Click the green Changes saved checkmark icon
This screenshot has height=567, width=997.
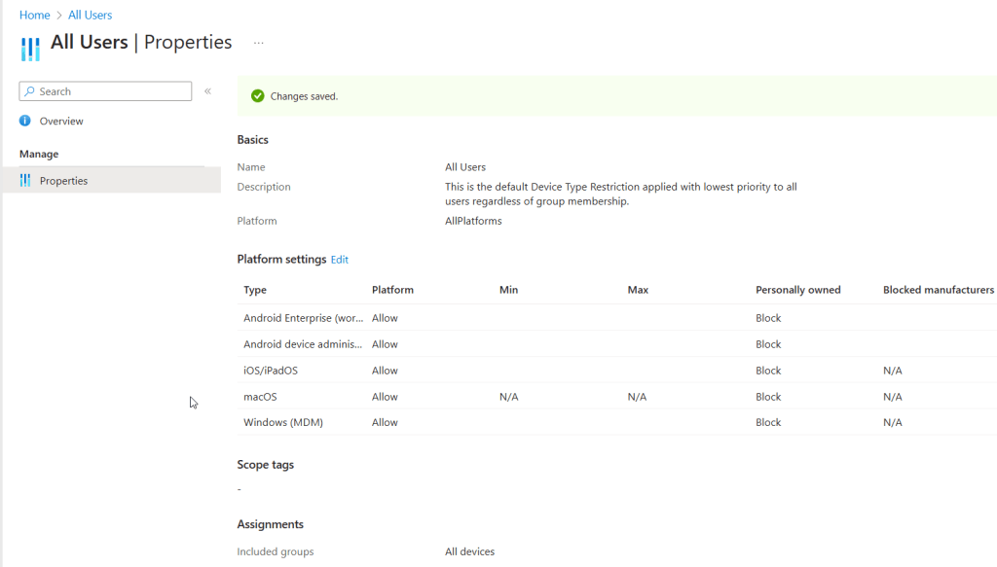257,96
